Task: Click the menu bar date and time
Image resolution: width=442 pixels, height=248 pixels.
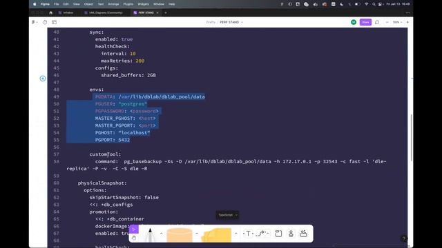Action: pos(398,4)
